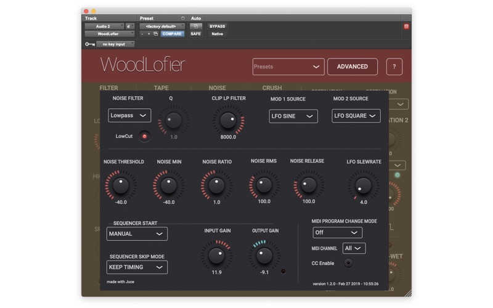Screen dimensions: 493x308
Task: Click the red target icon in header
Action: tap(406, 26)
